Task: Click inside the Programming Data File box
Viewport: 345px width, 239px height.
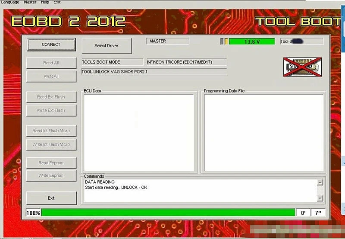Action: click(264, 133)
